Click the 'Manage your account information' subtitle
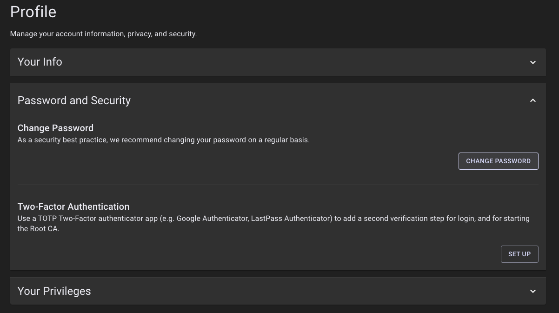This screenshot has height=313, width=559. click(x=103, y=34)
